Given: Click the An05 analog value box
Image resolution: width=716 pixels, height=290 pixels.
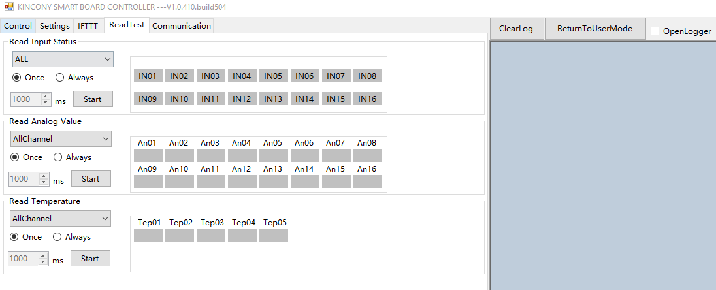Looking at the screenshot, I should click(x=273, y=155).
